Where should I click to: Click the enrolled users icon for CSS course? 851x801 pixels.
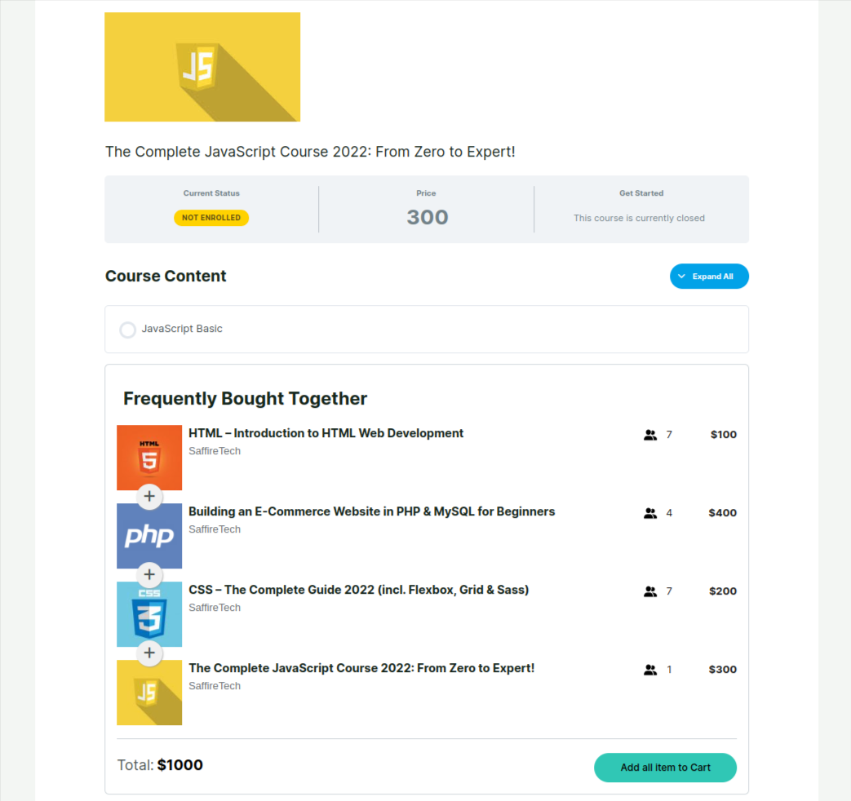(650, 591)
